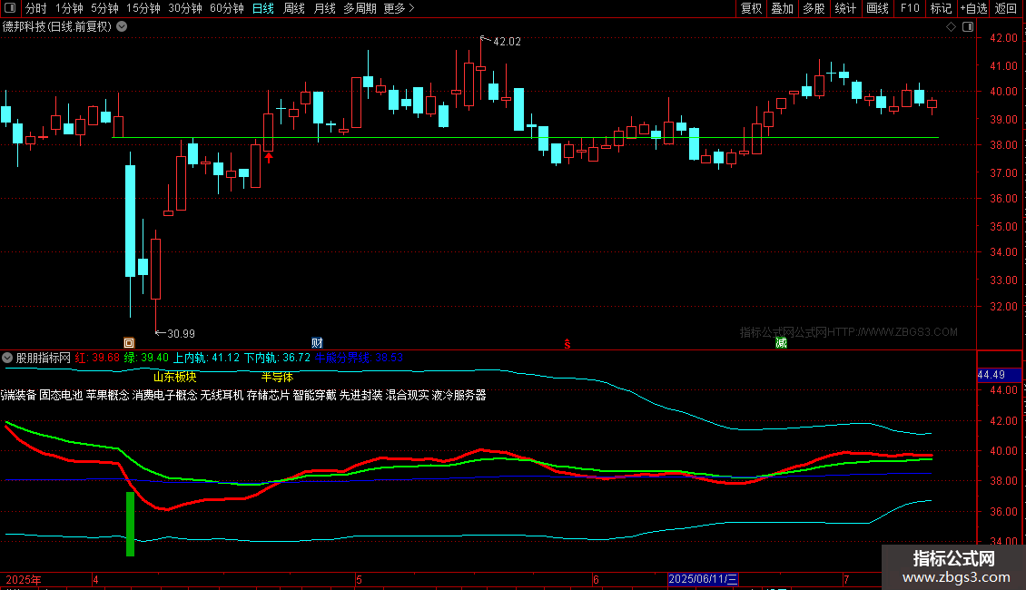Image resolution: width=1026 pixels, height=590 pixels.
Task: Click the orange square marker below 30.99 low
Action: click(129, 343)
